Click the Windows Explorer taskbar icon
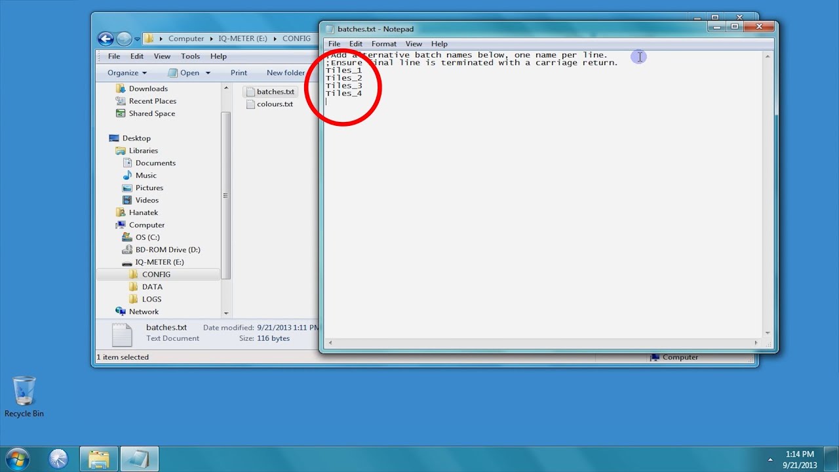 click(x=99, y=459)
